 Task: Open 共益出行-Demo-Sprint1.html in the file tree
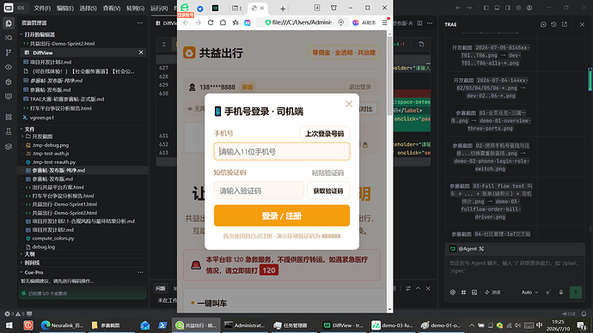coord(64,204)
